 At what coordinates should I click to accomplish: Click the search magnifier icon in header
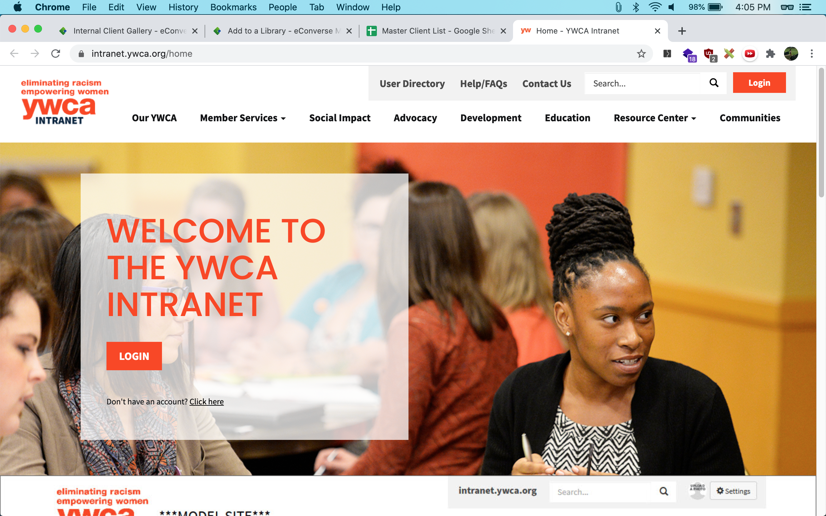[x=714, y=83]
